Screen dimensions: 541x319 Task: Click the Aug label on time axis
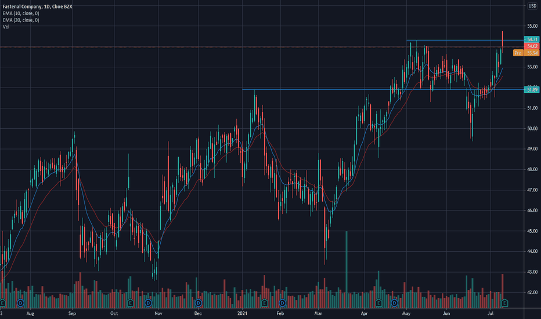point(30,313)
